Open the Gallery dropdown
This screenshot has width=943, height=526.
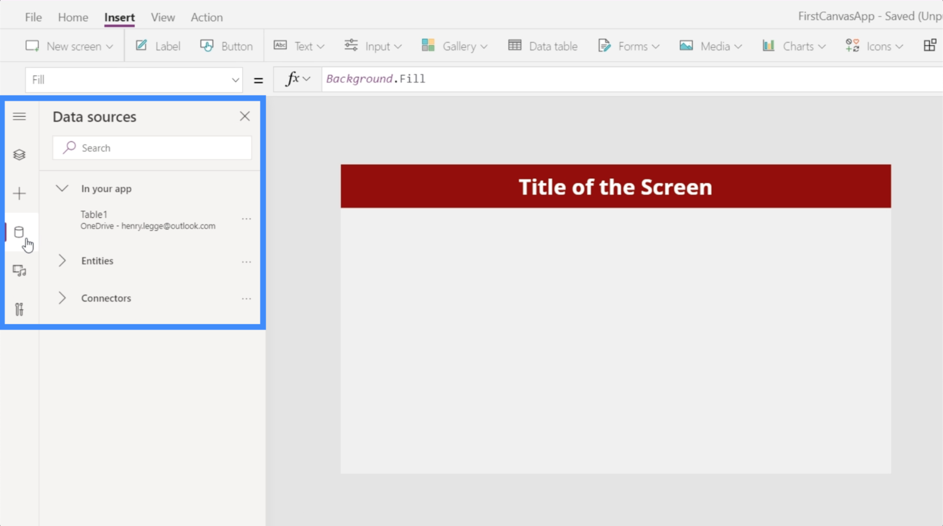pyautogui.click(x=455, y=46)
